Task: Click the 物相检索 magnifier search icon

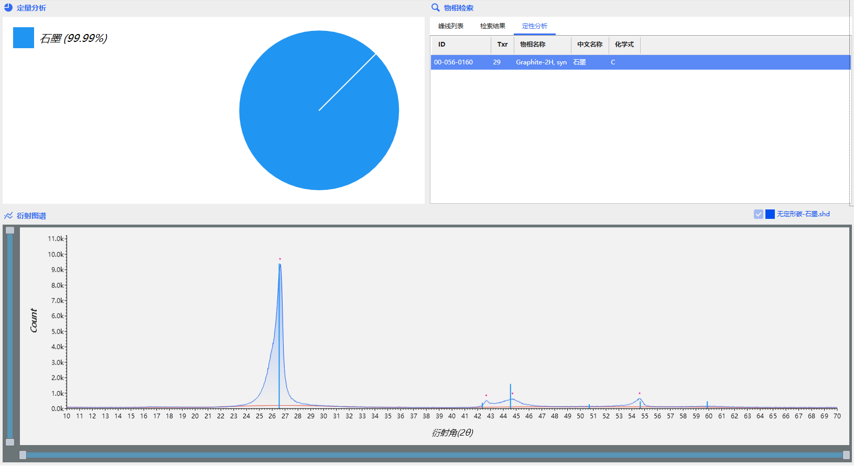Action: (435, 8)
